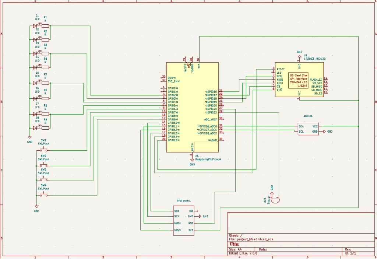
Task: Select push button SW3 symbol
Action: click(x=43, y=179)
